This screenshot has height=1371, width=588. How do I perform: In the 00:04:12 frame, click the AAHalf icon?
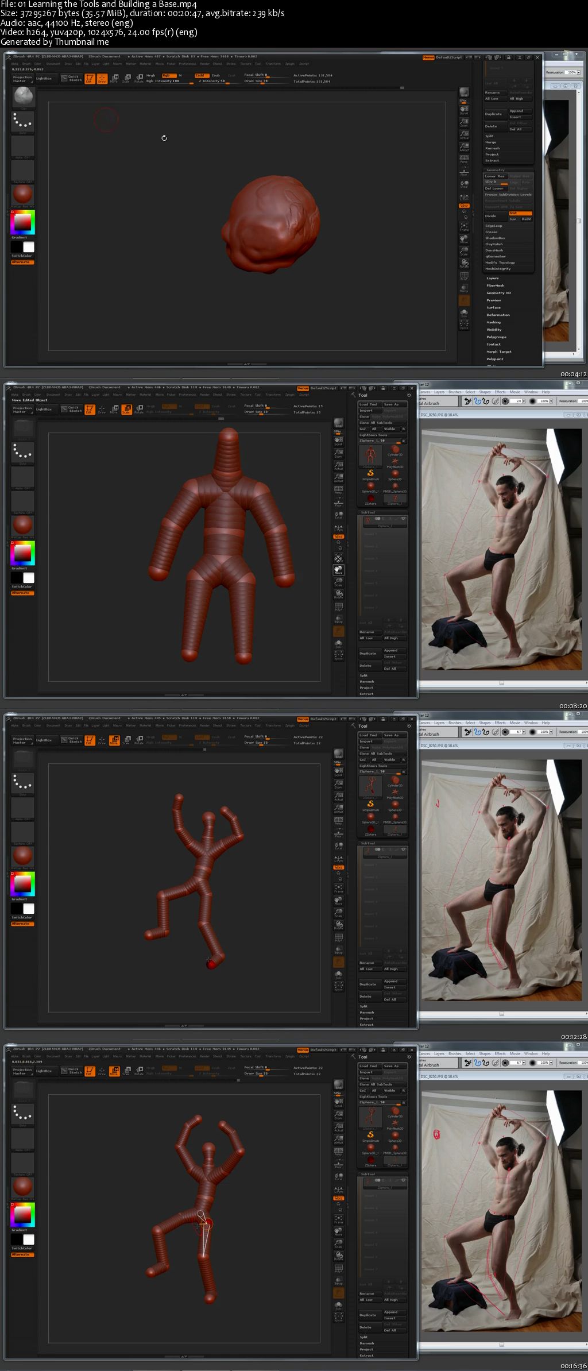click(x=464, y=147)
